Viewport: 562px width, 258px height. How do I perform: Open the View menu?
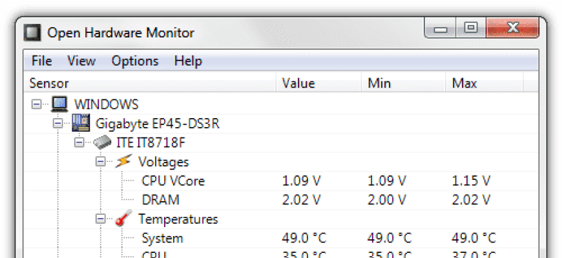pos(81,61)
